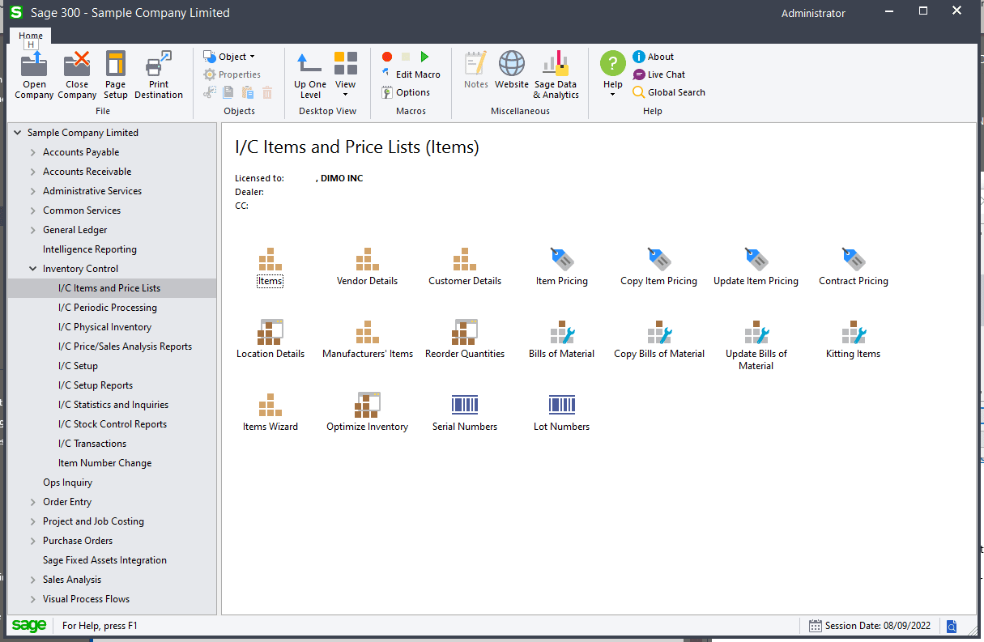Expand Order Entry node
This screenshot has height=642, width=984.
tap(33, 502)
